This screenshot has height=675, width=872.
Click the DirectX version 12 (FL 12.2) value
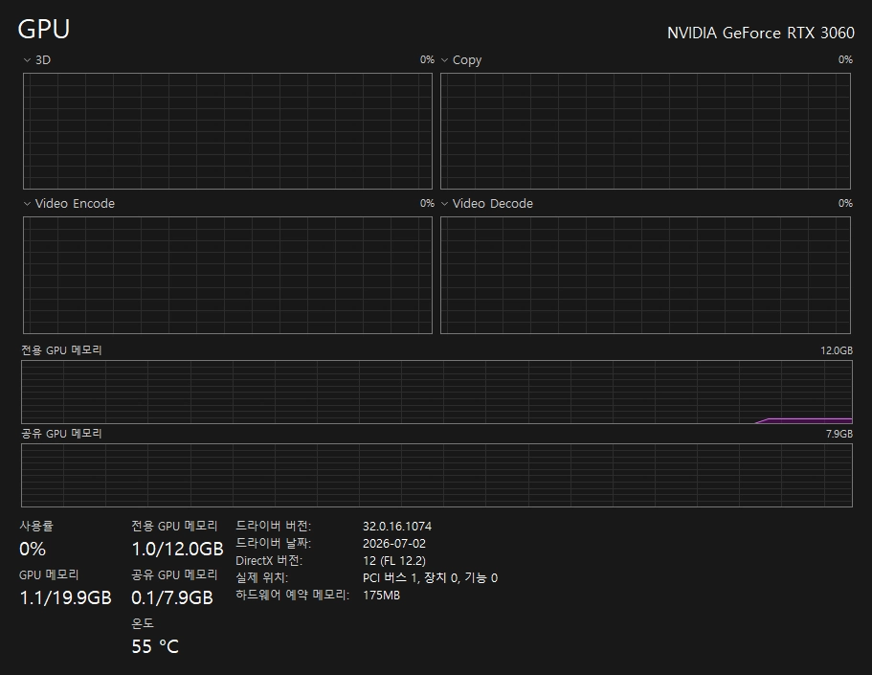[x=394, y=561]
